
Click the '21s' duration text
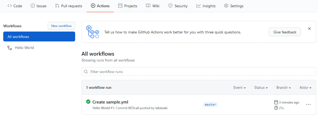click(x=281, y=108)
